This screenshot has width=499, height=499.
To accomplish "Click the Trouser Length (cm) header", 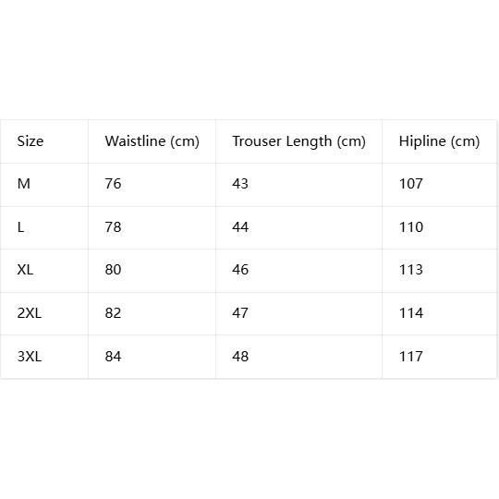I will click(298, 141).
